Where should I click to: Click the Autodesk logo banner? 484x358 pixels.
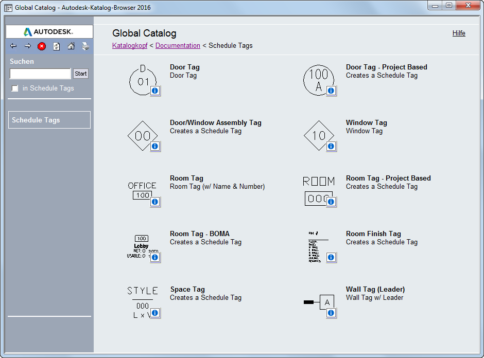49,31
